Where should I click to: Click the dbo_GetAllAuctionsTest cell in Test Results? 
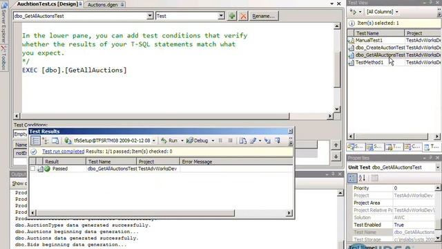[112, 169]
